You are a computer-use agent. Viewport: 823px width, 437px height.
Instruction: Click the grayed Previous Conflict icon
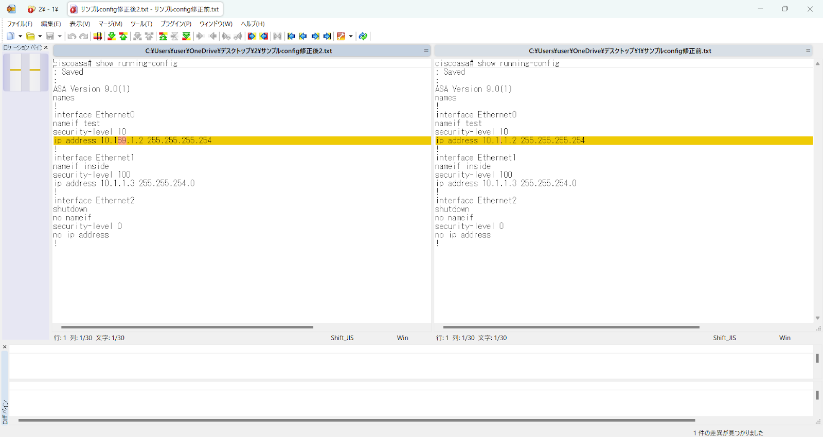click(149, 36)
